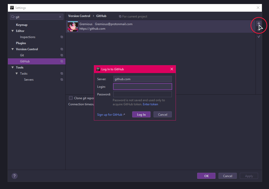Close the Settings window

[258, 8]
